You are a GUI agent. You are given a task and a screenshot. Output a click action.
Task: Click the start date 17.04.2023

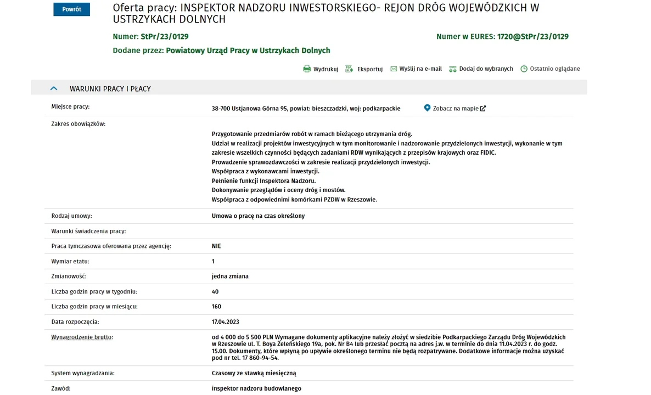(226, 322)
